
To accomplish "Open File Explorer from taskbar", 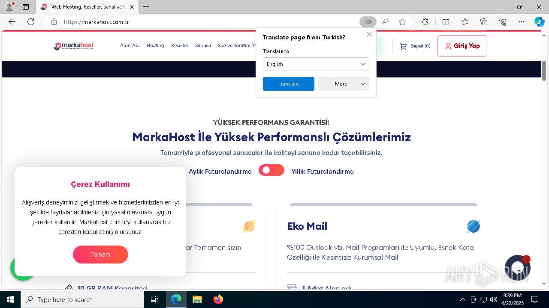I will 197,299.
